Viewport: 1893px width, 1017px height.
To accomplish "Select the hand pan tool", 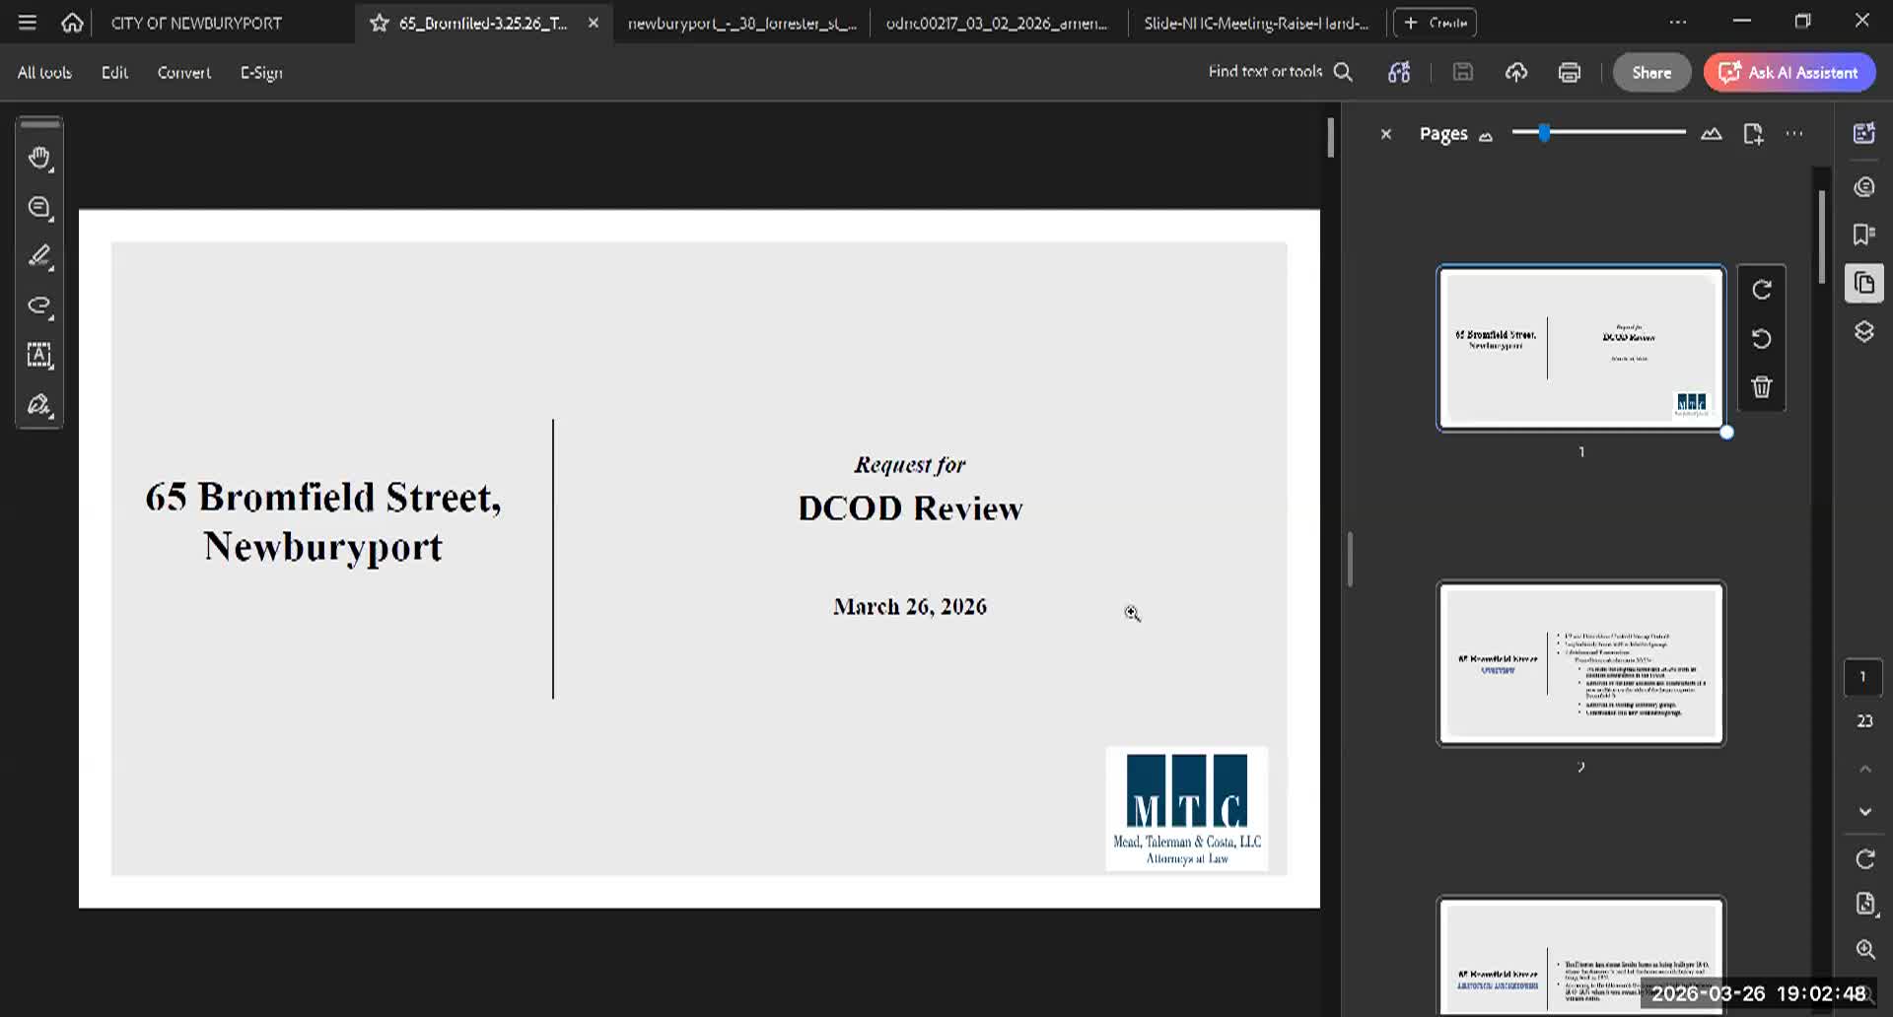I will 39,158.
